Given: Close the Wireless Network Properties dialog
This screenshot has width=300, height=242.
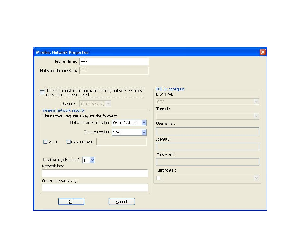Looking at the screenshot, I should 263,52.
